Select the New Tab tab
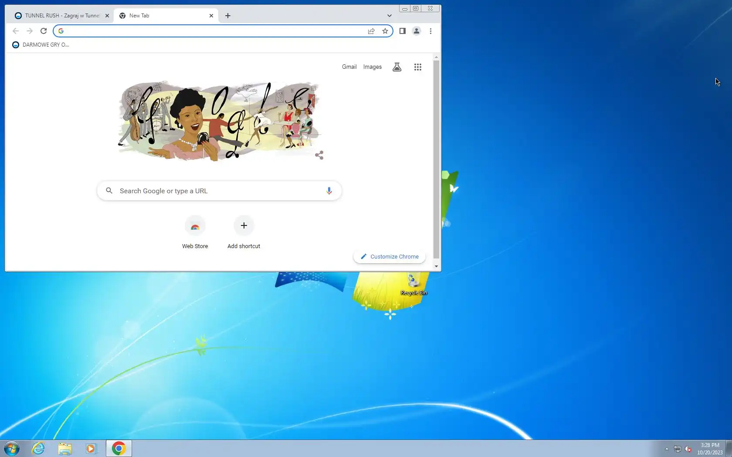The image size is (732, 457). coord(166,16)
